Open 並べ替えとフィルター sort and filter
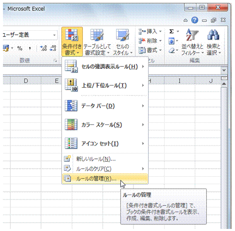 click(192, 42)
